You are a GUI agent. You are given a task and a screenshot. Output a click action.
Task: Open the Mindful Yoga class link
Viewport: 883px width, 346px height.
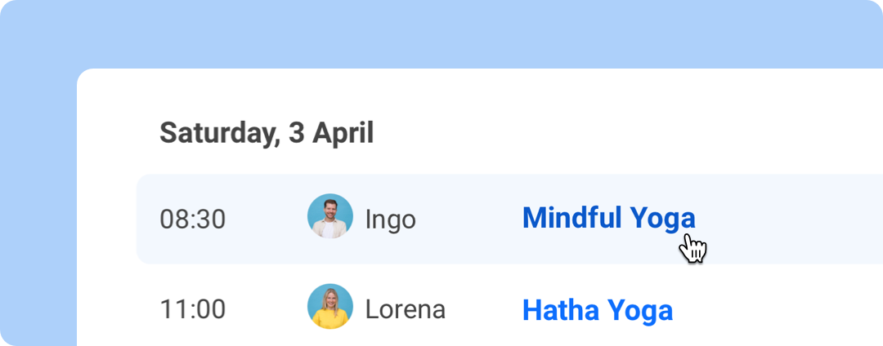[x=608, y=218]
